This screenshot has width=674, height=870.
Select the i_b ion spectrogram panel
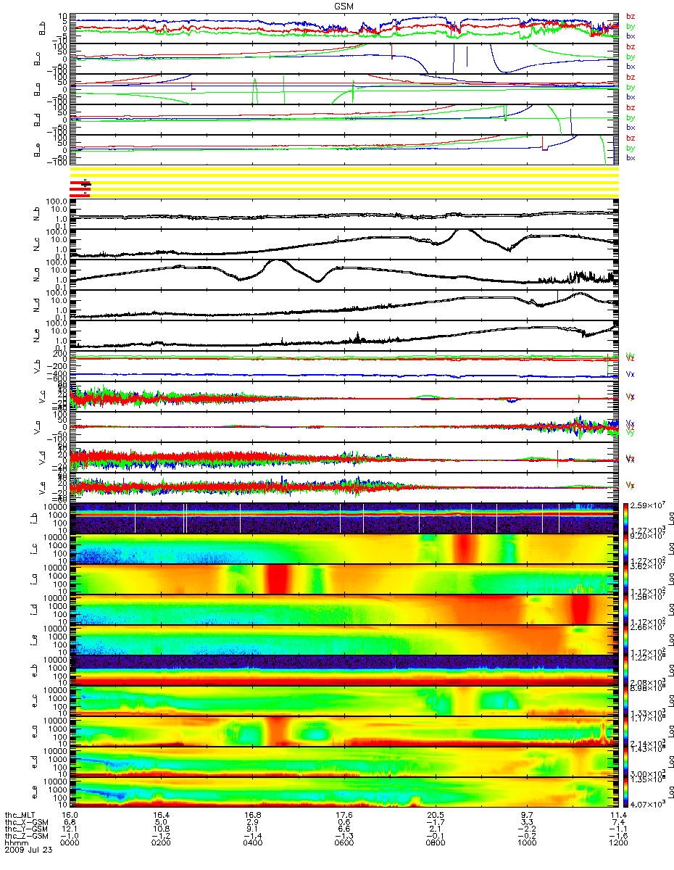click(344, 518)
